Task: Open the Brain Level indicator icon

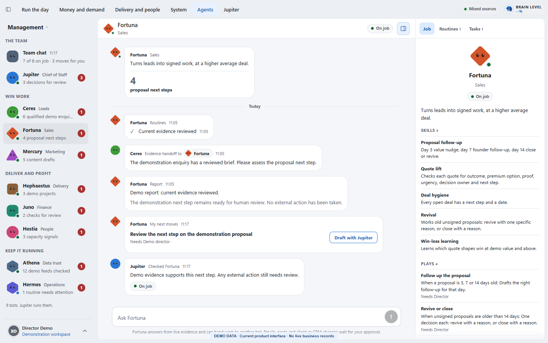Action: point(509,9)
